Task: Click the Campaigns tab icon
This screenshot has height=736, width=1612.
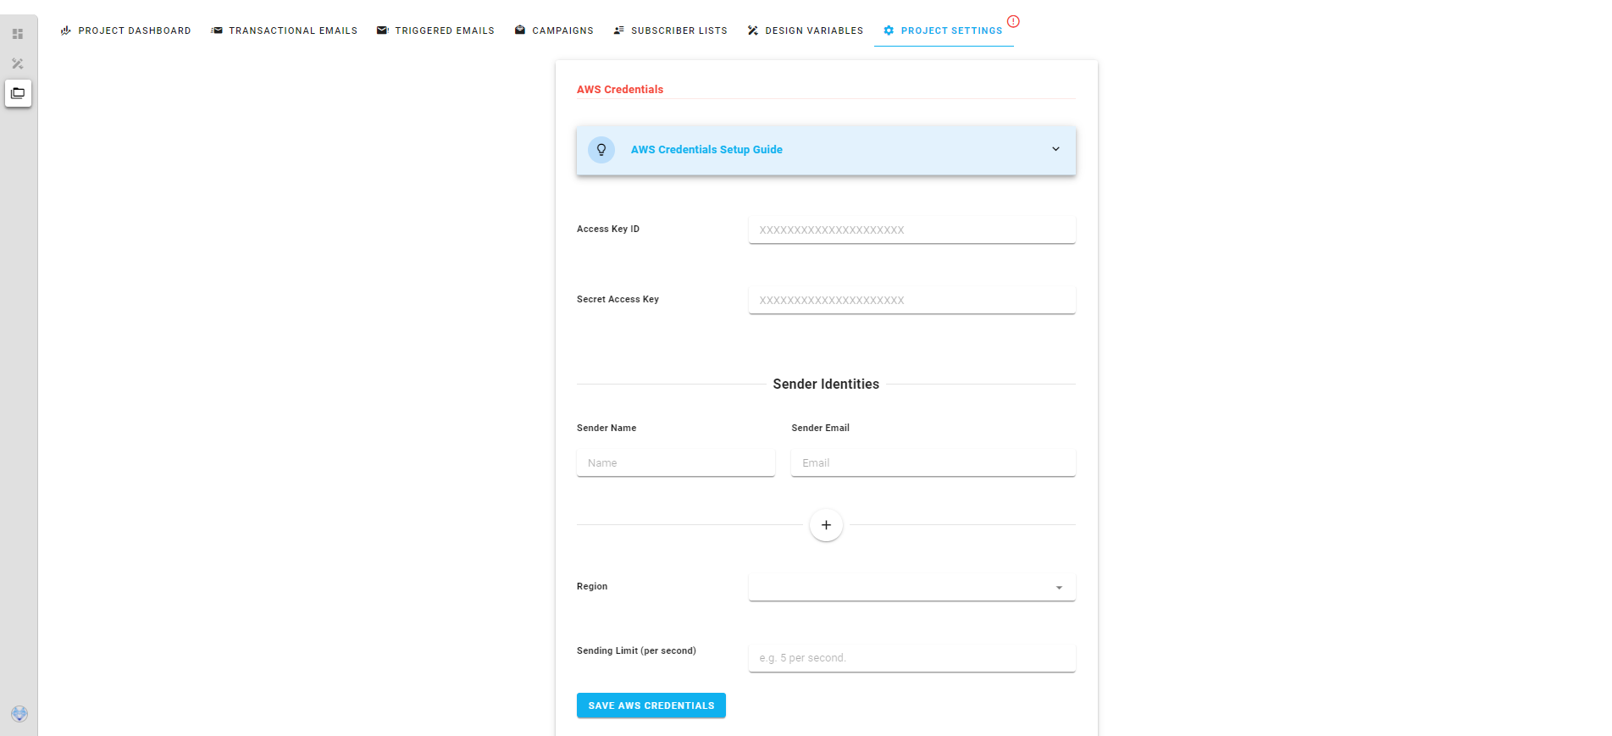Action: (x=520, y=30)
